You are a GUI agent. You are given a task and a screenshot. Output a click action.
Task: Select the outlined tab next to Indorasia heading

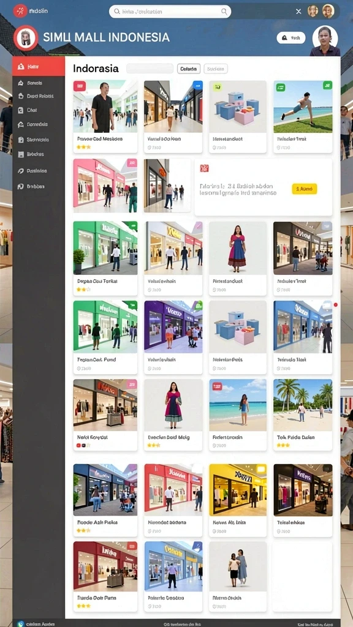(x=189, y=69)
